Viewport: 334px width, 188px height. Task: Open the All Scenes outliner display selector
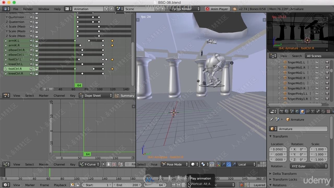tap(319, 56)
